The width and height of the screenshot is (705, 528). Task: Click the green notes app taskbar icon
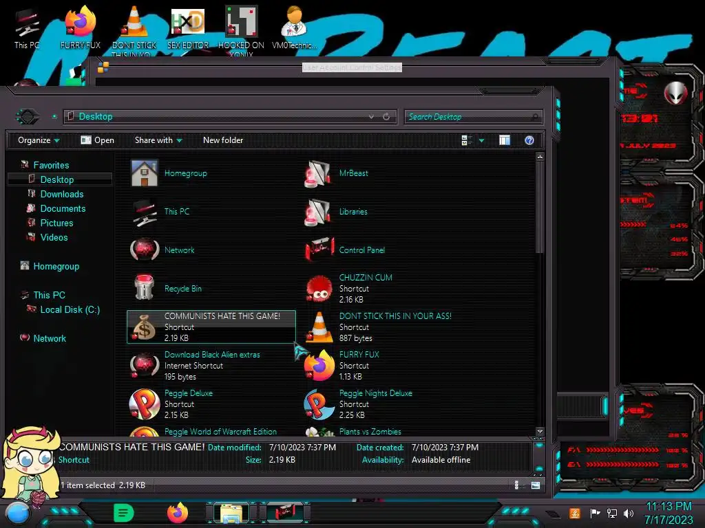coord(124,512)
